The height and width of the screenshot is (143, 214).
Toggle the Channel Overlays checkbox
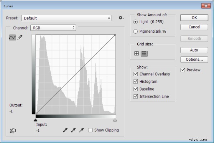click(x=136, y=74)
